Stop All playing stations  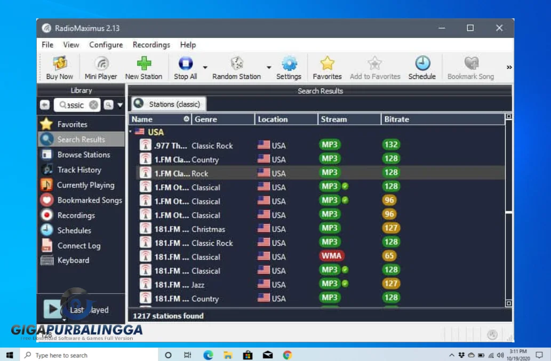coord(186,68)
